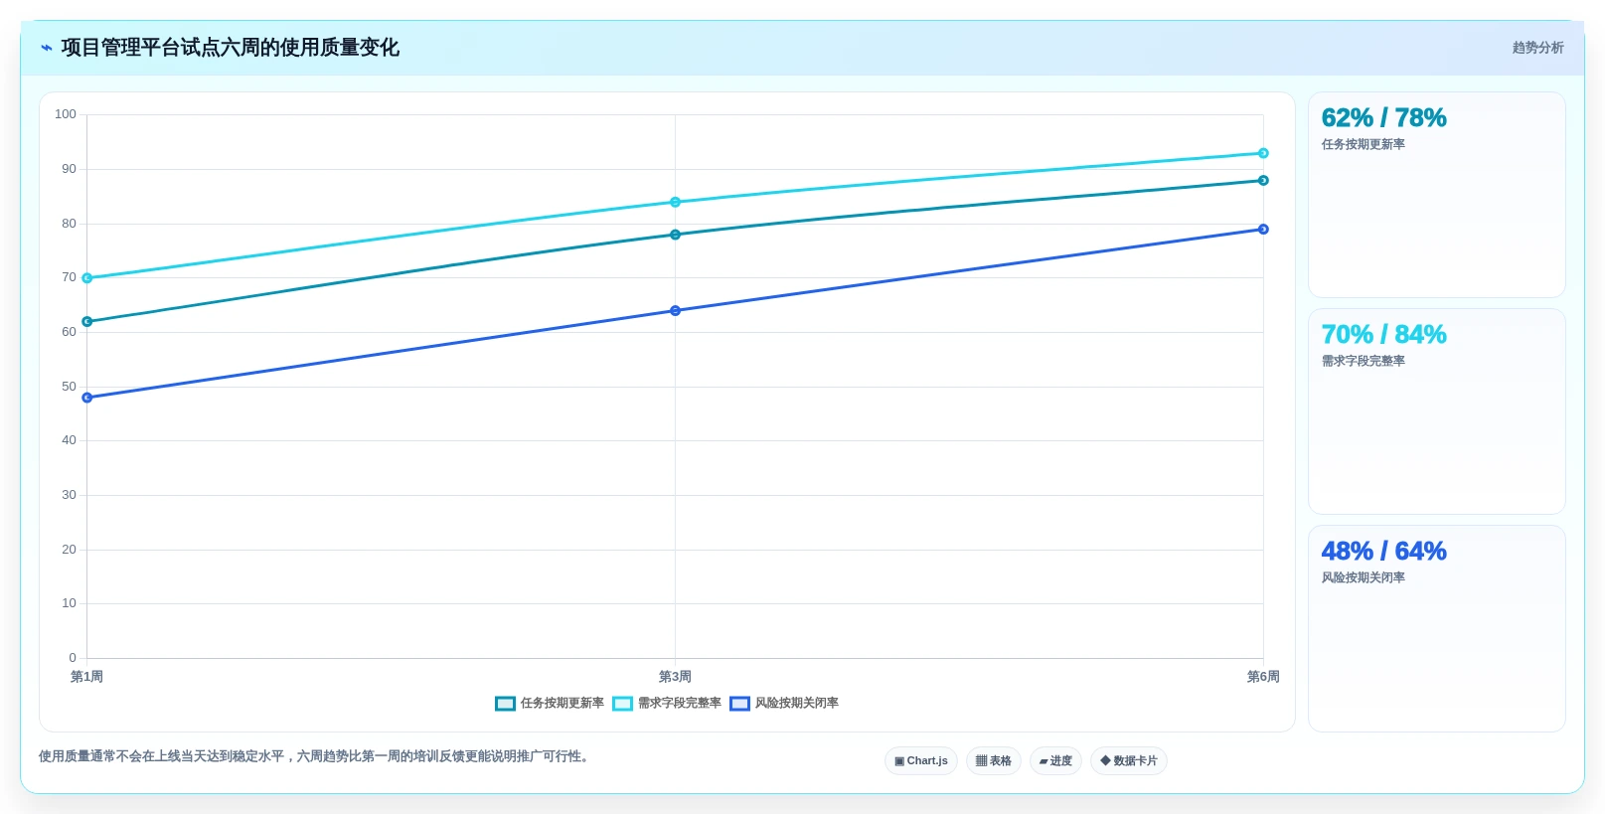The width and height of the screenshot is (1605, 814).
Task: Click the 100 y-axis tick label
Action: (x=66, y=114)
